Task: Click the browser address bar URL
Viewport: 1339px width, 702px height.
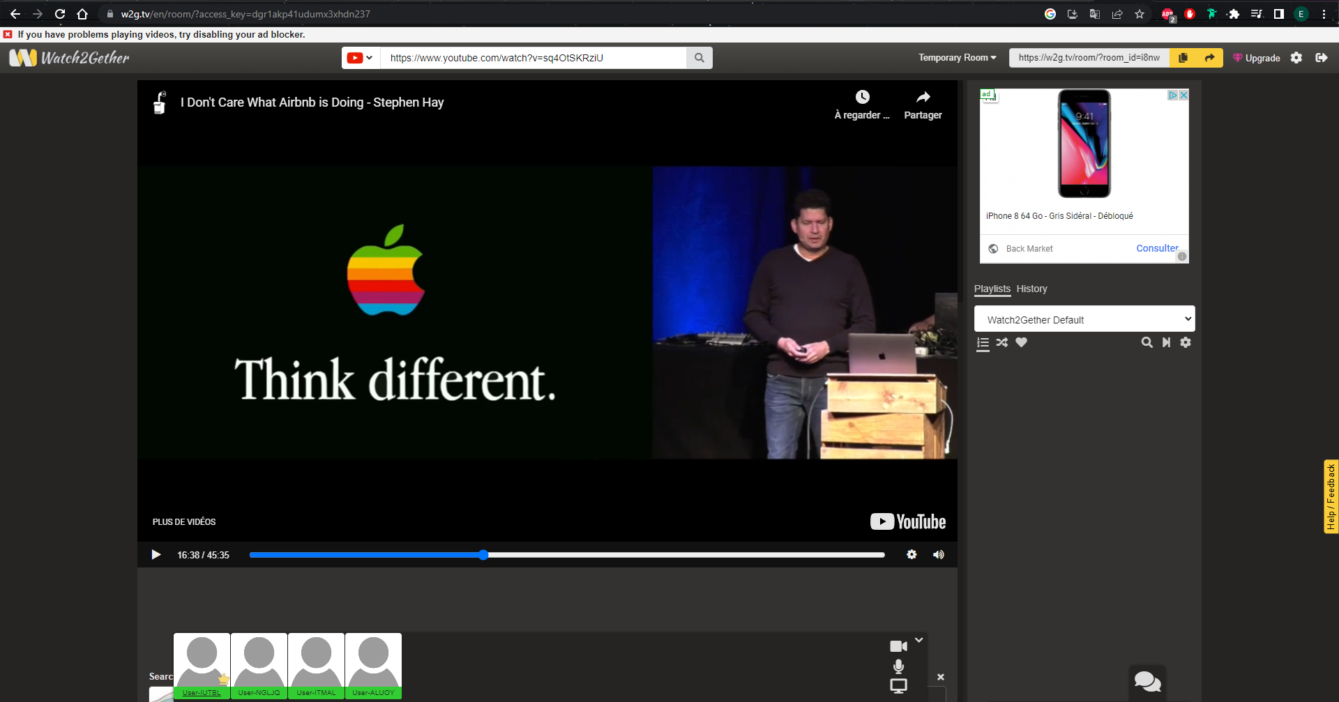Action: (x=245, y=14)
